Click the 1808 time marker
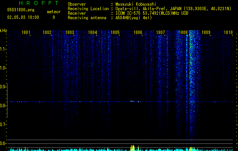This screenshot has width=238, height=151. [x=183, y=32]
